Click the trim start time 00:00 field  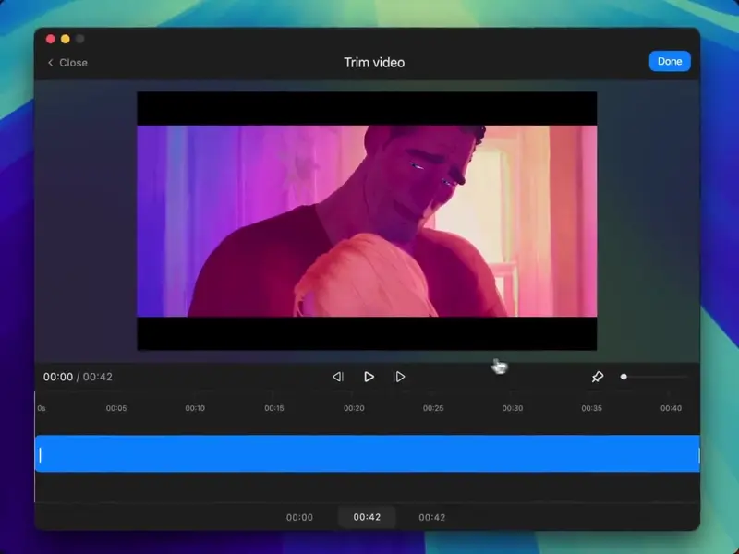[299, 517]
